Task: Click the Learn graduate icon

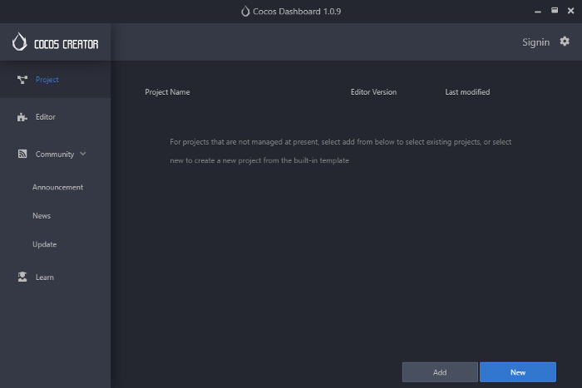Action: 22,277
